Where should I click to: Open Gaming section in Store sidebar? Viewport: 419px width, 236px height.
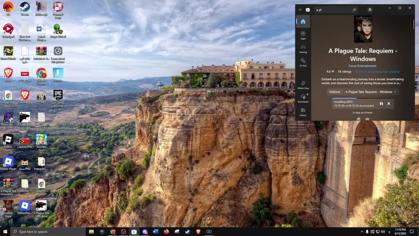tap(303, 49)
